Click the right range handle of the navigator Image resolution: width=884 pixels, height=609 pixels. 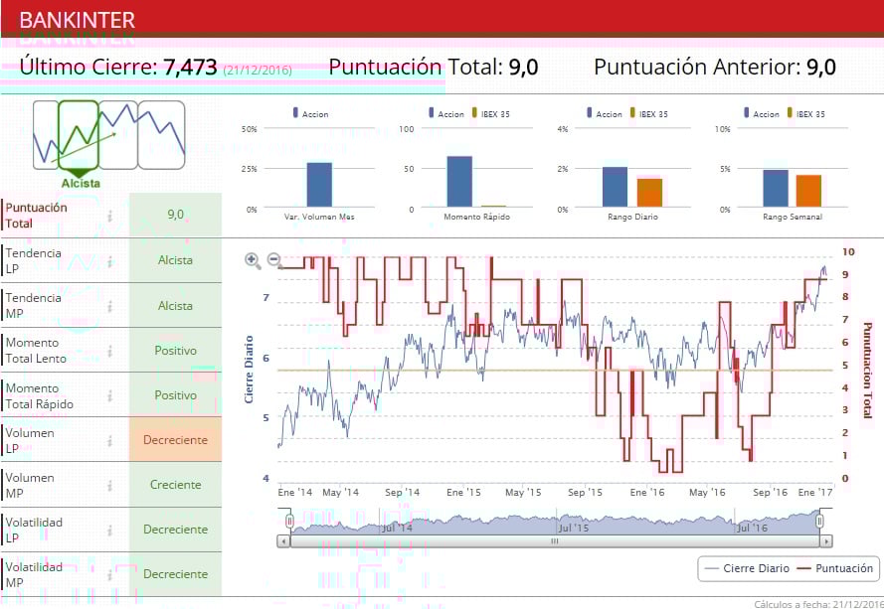pos(820,522)
